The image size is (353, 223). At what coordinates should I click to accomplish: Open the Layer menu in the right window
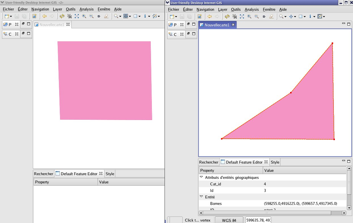[223, 9]
